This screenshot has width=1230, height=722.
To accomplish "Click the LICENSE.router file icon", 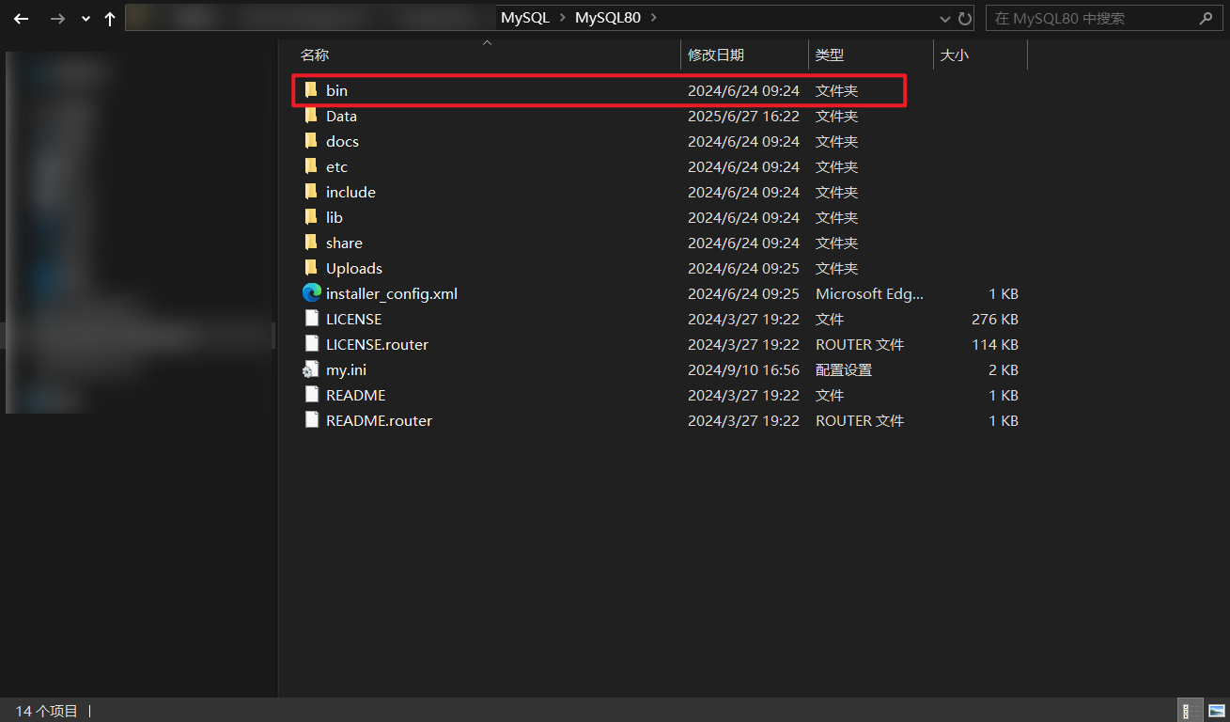I will [x=312, y=344].
